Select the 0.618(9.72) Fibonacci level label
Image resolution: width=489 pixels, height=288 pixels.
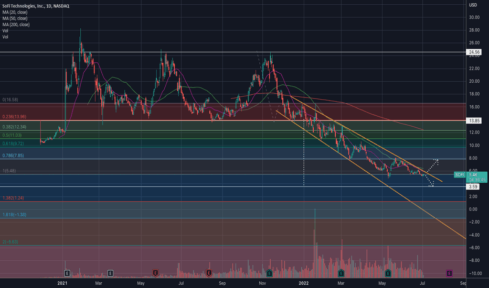[x=13, y=143]
